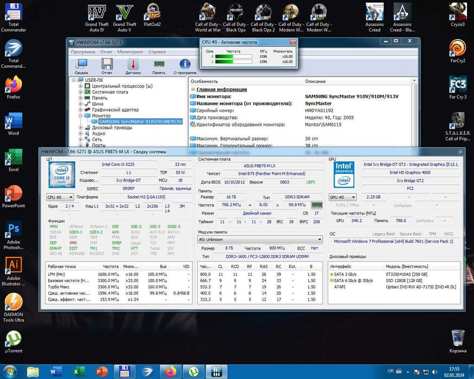This screenshot has width=474, height=379.
Task: Open the Датчики thermometer toolbar icon
Action: 133,66
